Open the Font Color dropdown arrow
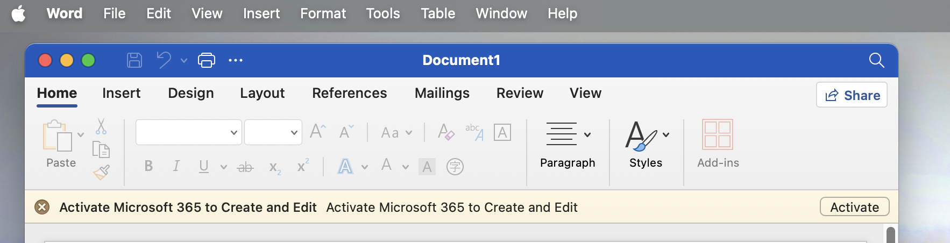950x243 pixels. 406,167
